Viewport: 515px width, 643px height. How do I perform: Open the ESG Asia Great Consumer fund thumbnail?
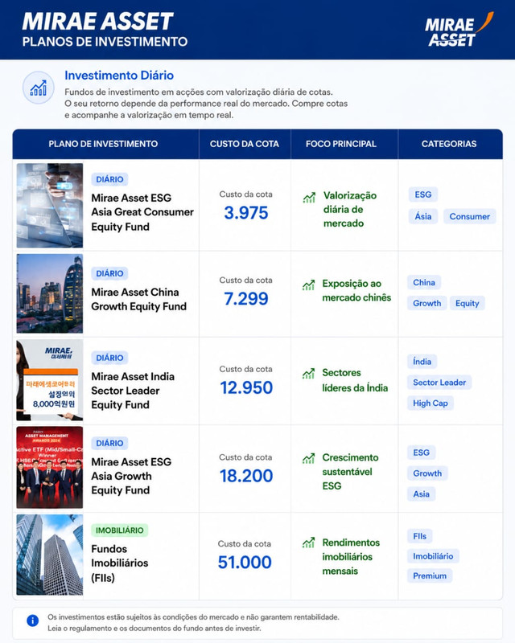coord(50,206)
